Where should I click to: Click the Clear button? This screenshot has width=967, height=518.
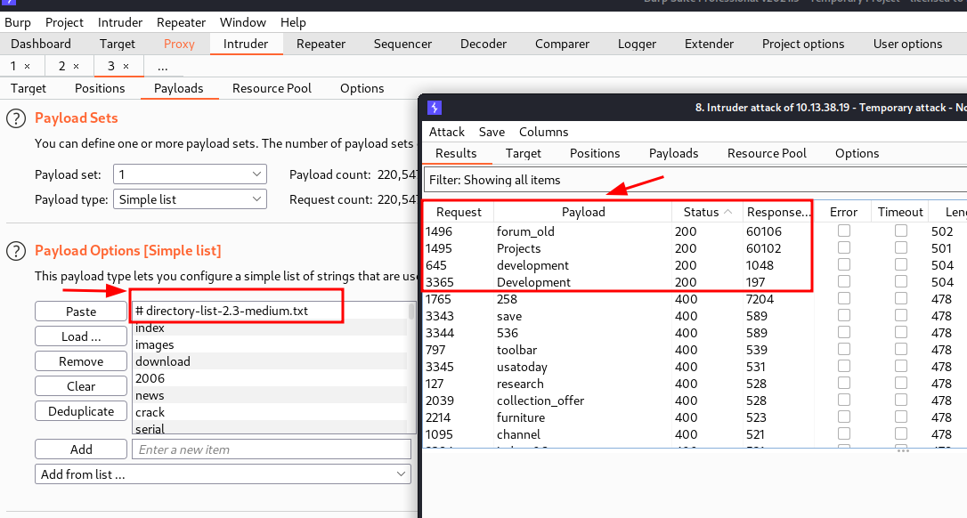click(x=81, y=386)
